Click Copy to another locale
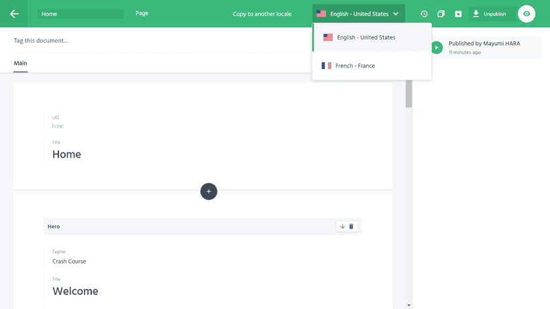The image size is (550, 309). pyautogui.click(x=262, y=14)
